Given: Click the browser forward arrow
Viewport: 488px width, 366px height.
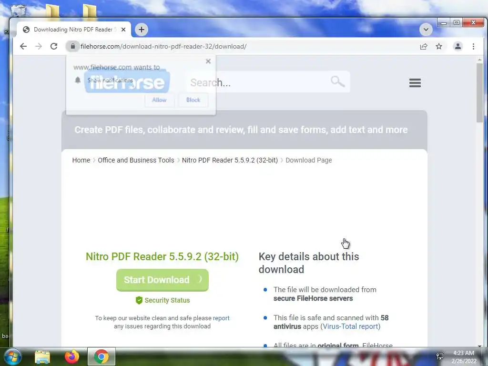Looking at the screenshot, I should 39,46.
